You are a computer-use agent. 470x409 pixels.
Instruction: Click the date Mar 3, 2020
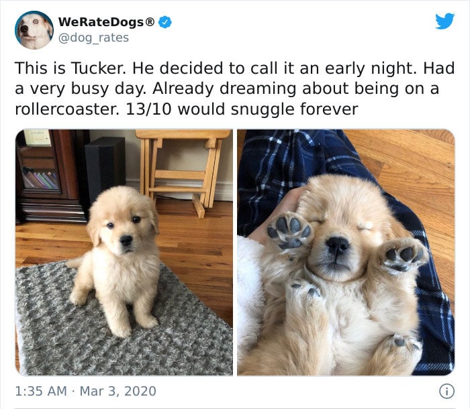click(x=117, y=391)
